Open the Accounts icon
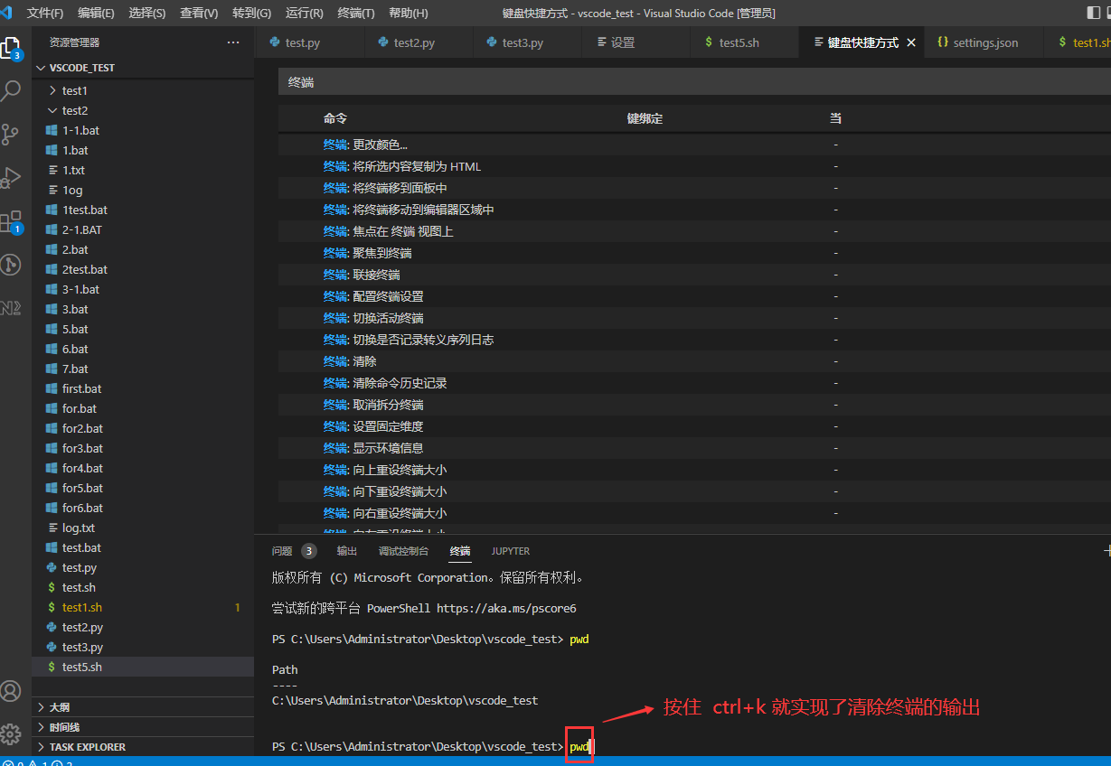This screenshot has width=1111, height=766. coord(10,691)
